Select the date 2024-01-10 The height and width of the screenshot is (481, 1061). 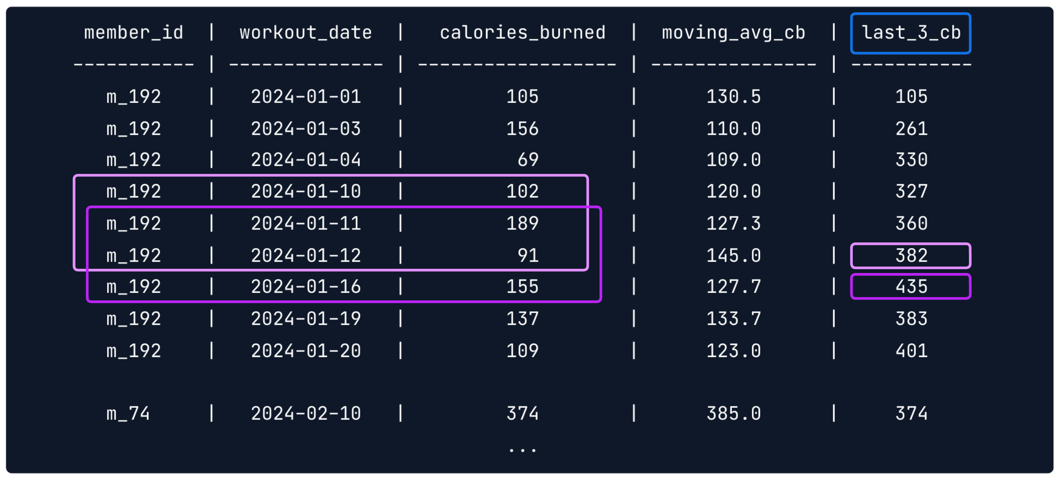(306, 191)
